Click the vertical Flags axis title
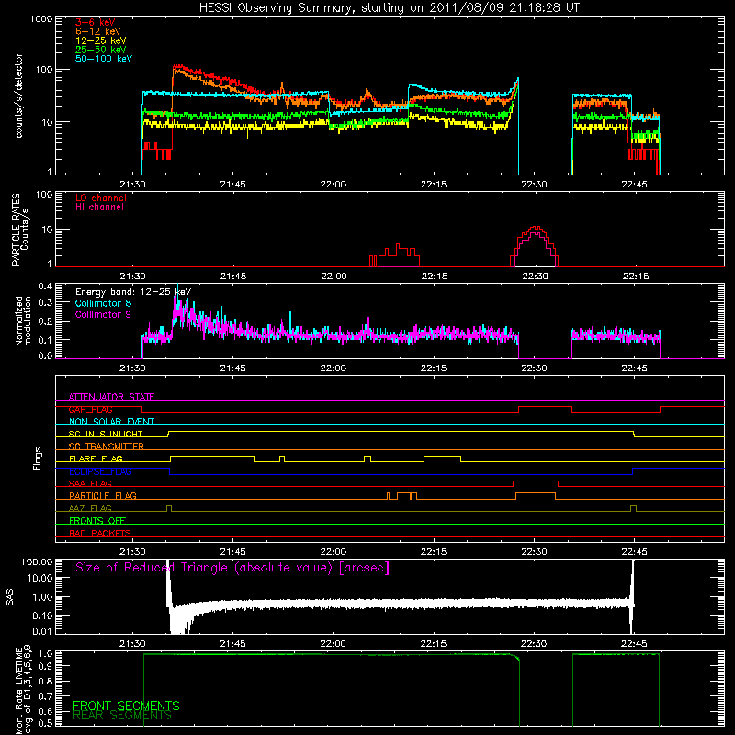 tap(38, 458)
